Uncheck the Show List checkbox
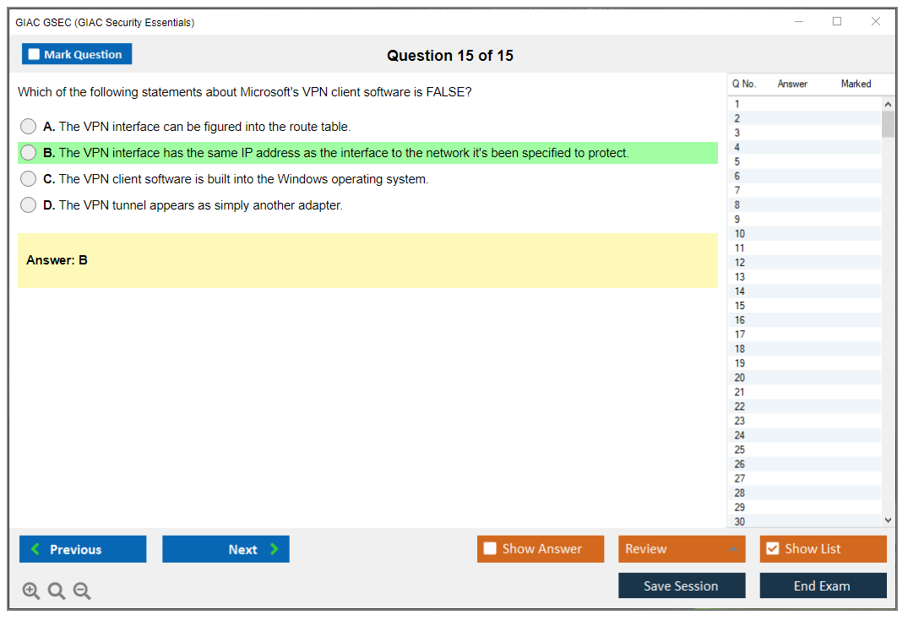The width and height of the screenshot is (908, 621). point(772,549)
